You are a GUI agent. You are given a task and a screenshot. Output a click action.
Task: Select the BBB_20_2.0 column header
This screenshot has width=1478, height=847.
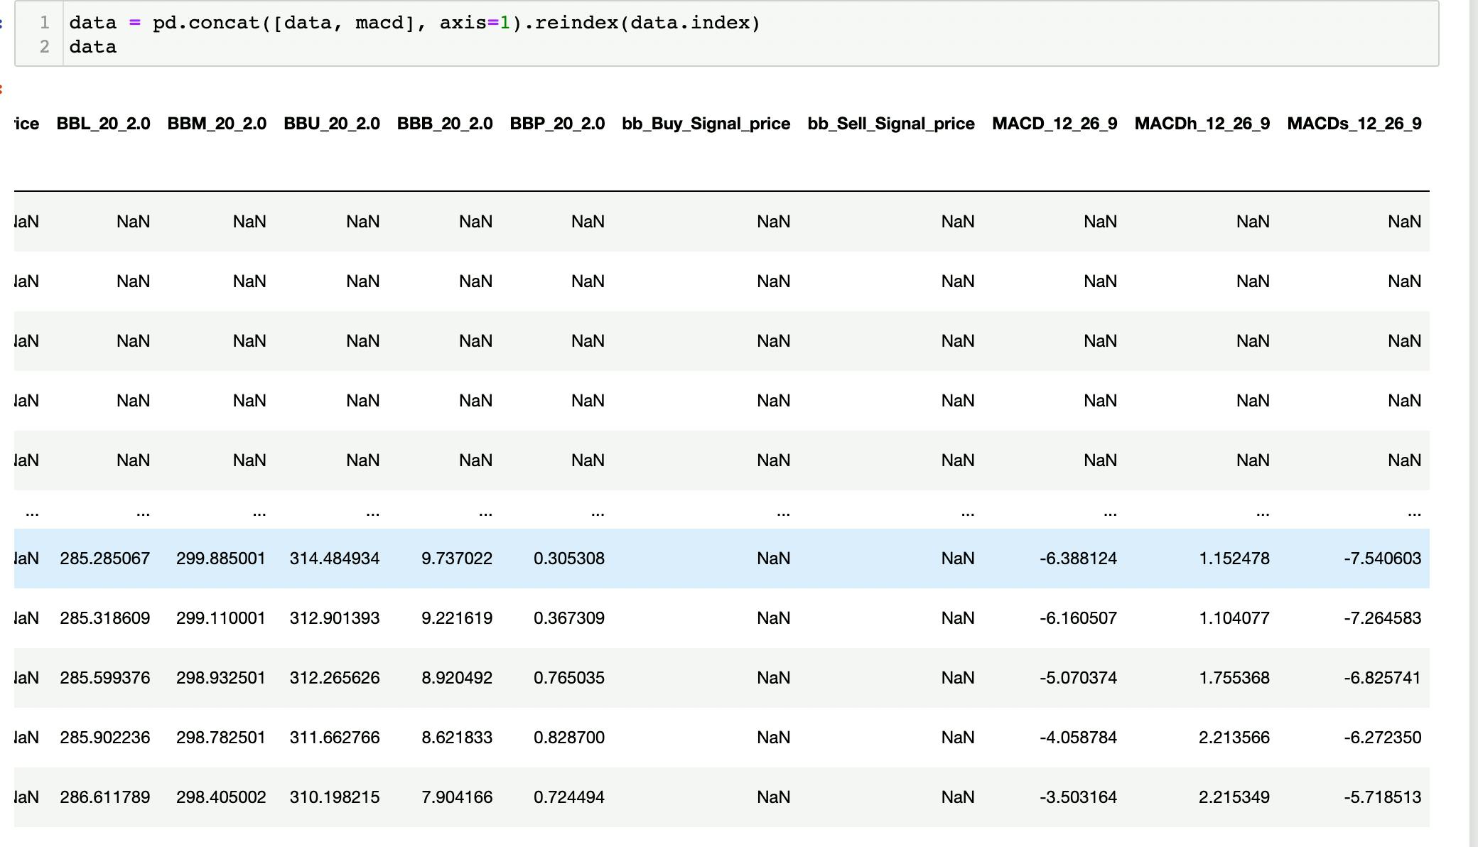tap(445, 124)
